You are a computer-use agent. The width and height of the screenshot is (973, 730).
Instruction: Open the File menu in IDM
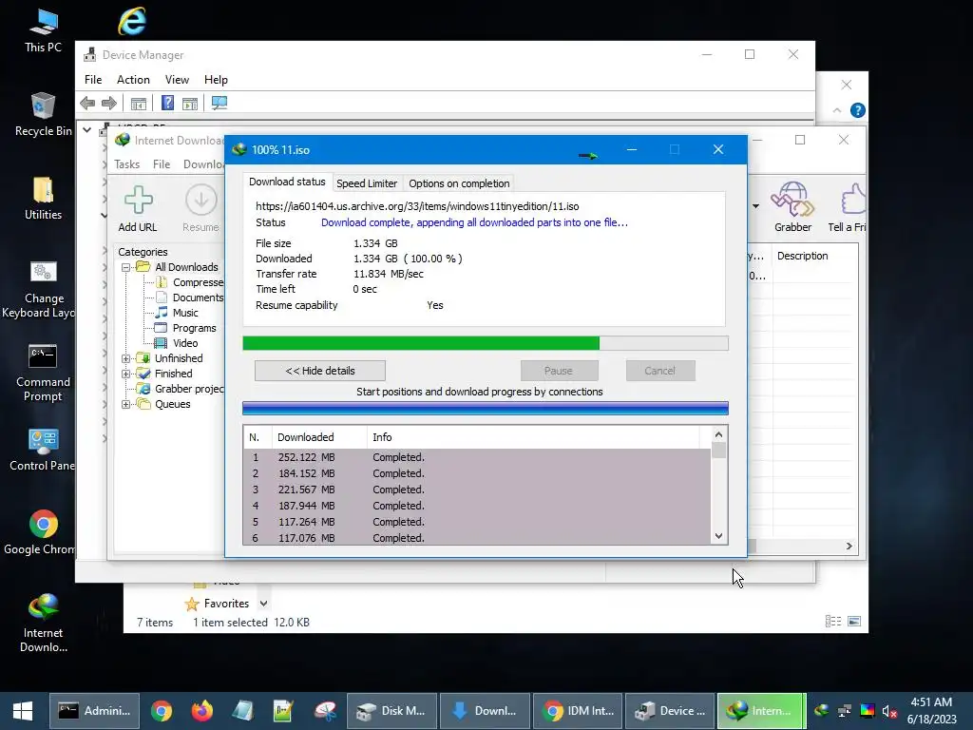(162, 163)
